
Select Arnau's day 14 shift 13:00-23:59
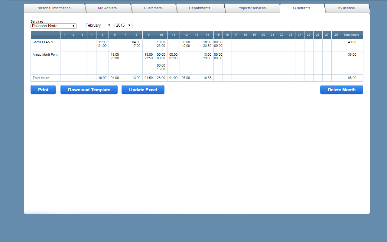pyautogui.click(x=207, y=56)
